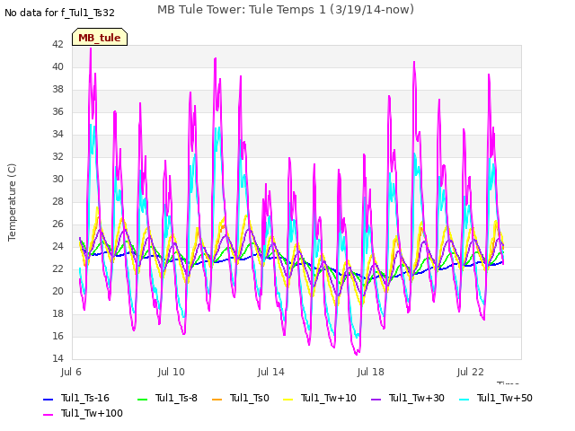Click the MB_tule annotation label
Image resolution: width=575 pixels, height=431 pixels.
point(100,37)
